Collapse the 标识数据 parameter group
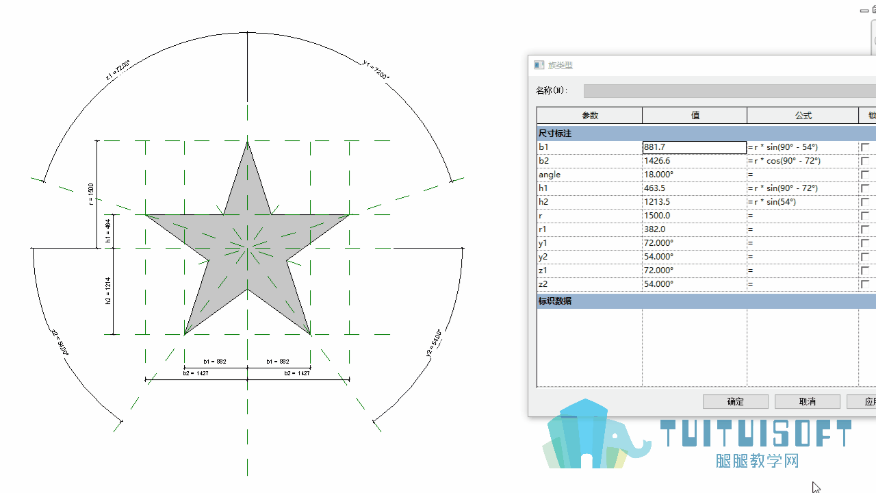Screen dimensions: 876x493 (x=706, y=301)
